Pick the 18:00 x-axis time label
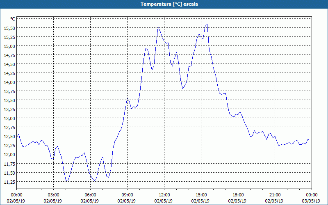The image size is (328, 205). [238, 195]
